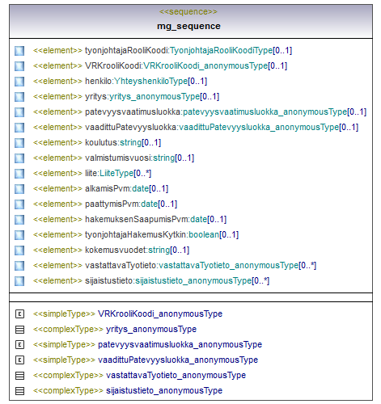The height and width of the screenshot is (404, 381).
Task: Click the blue square icon beside koulutus
Action: tap(19, 143)
